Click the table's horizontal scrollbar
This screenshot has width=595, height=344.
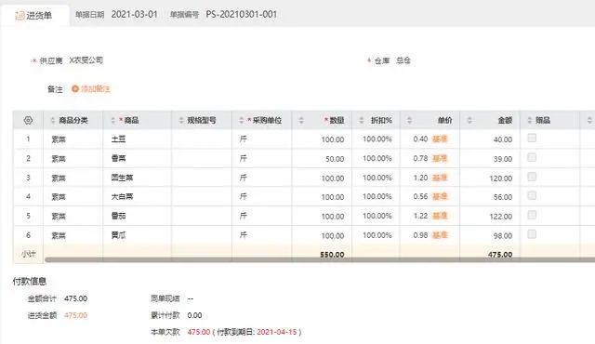pos(320,260)
